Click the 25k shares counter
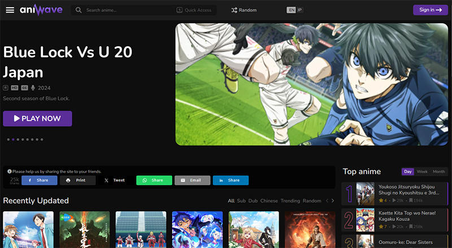This screenshot has width=452, height=248. [x=15, y=180]
